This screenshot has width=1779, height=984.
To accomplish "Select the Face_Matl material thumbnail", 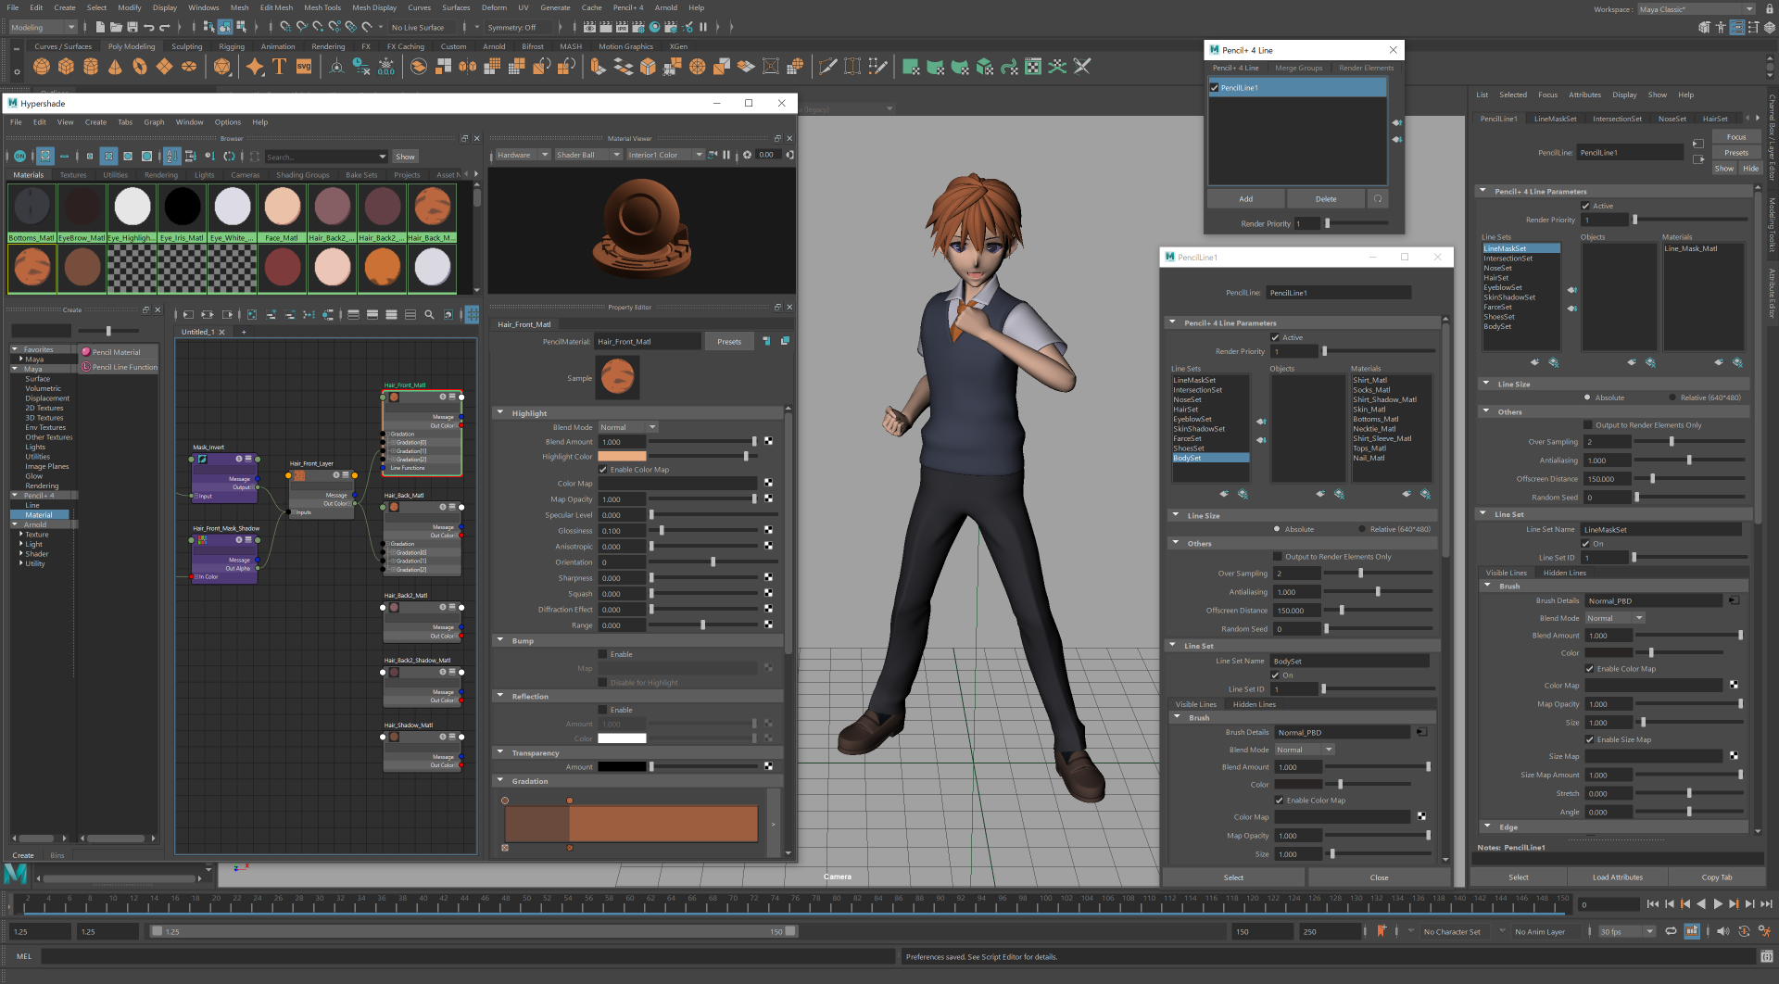I will [x=282, y=213].
